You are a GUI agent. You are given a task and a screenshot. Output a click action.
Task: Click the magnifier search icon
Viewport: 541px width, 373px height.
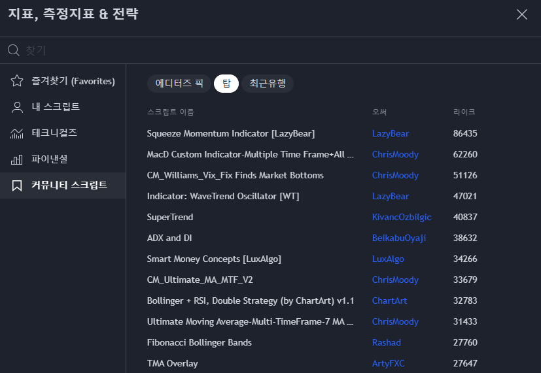(14, 50)
